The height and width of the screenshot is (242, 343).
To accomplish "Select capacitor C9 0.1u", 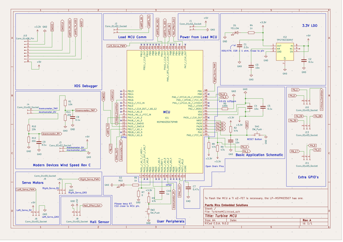I will [x=39, y=143].
